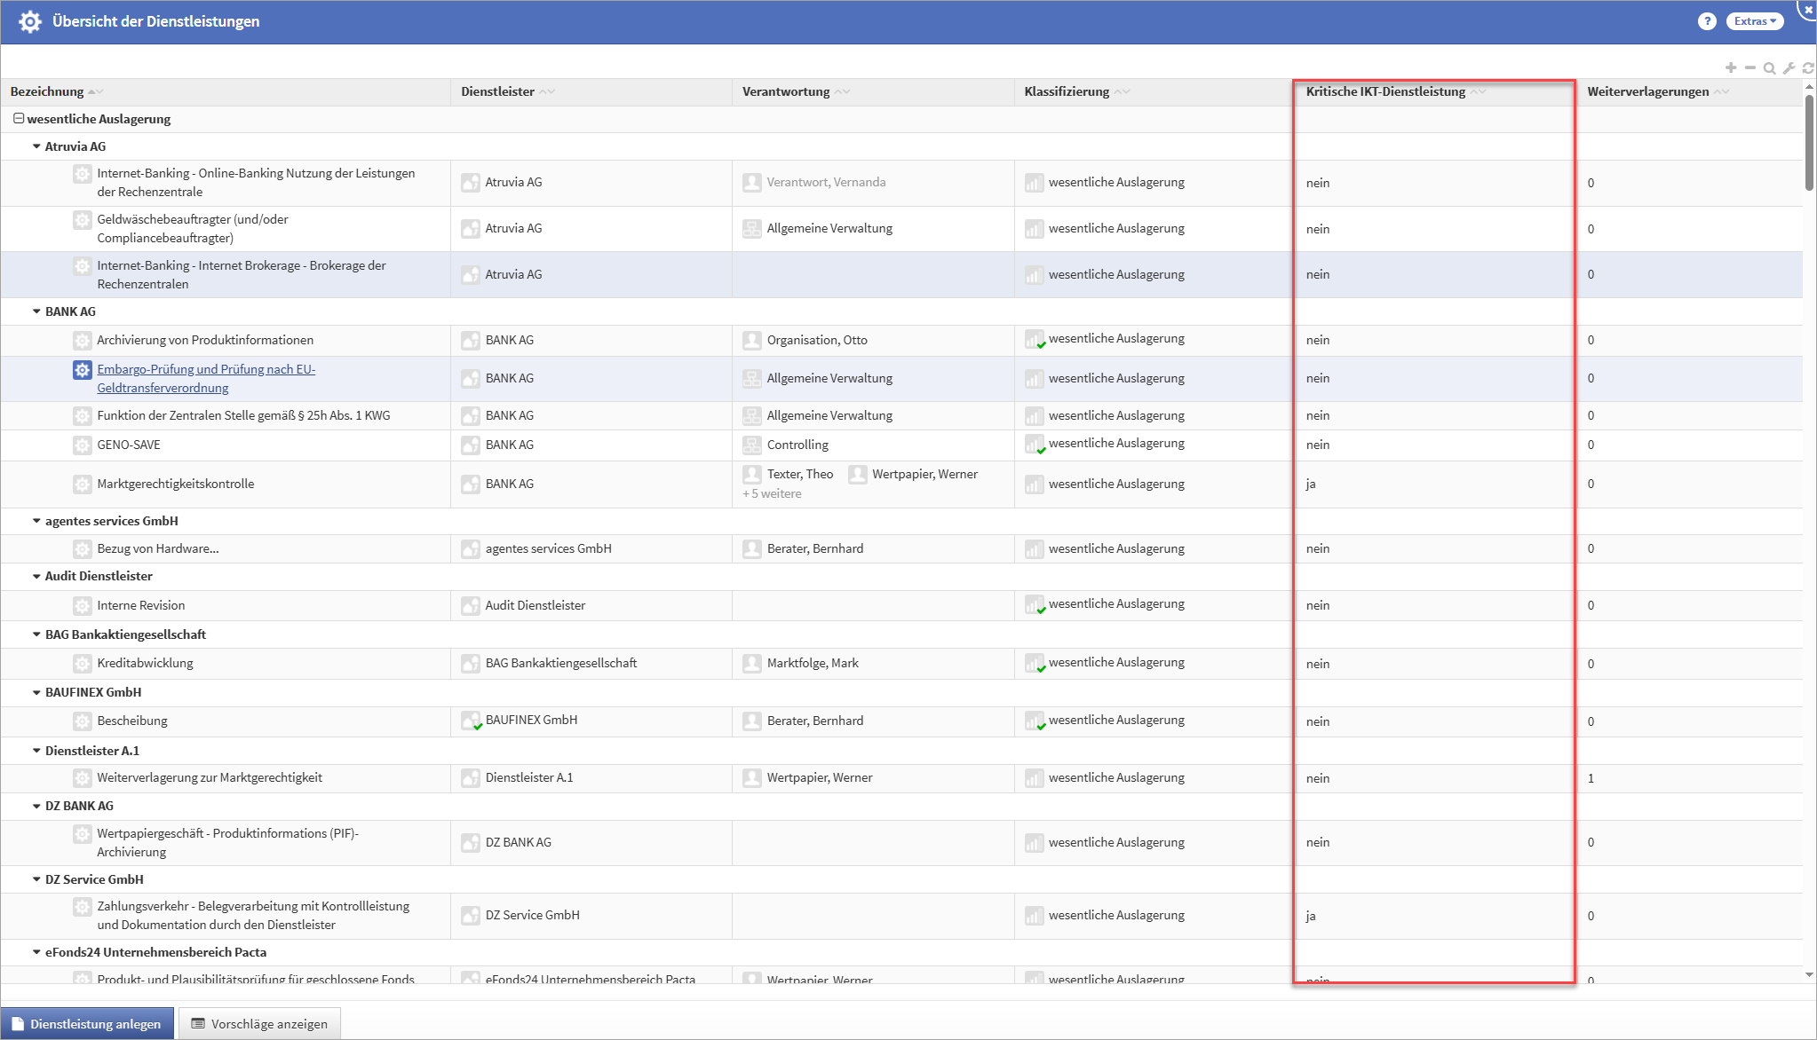The height and width of the screenshot is (1040, 1817).
Task: Collapse the wesentliche Auslagerung root group
Action: (x=18, y=118)
